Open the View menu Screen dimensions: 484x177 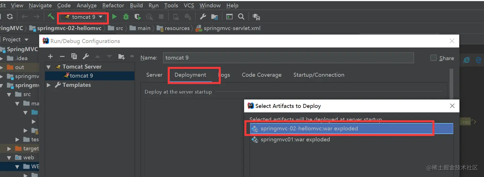click(17, 5)
